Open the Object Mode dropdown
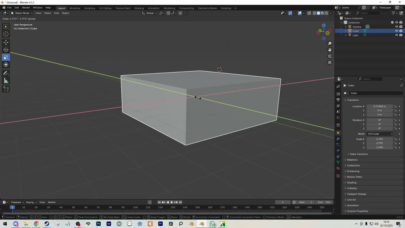Viewport: 405px width, 228px height. (x=22, y=13)
